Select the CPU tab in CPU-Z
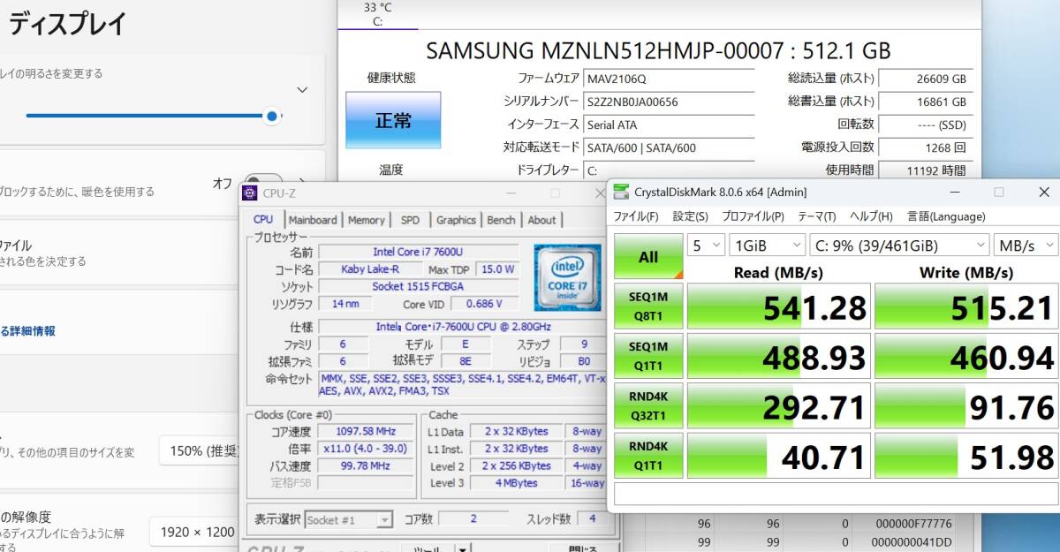 [x=263, y=219]
